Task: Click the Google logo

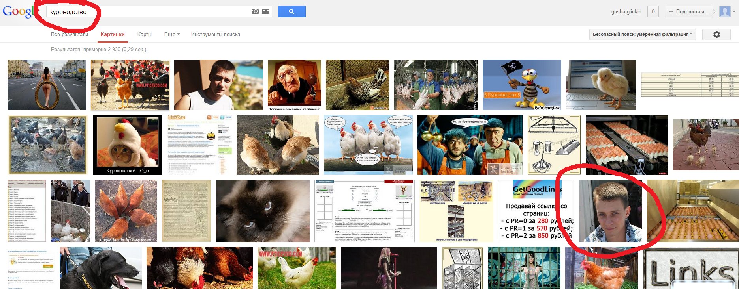Action: [x=18, y=11]
